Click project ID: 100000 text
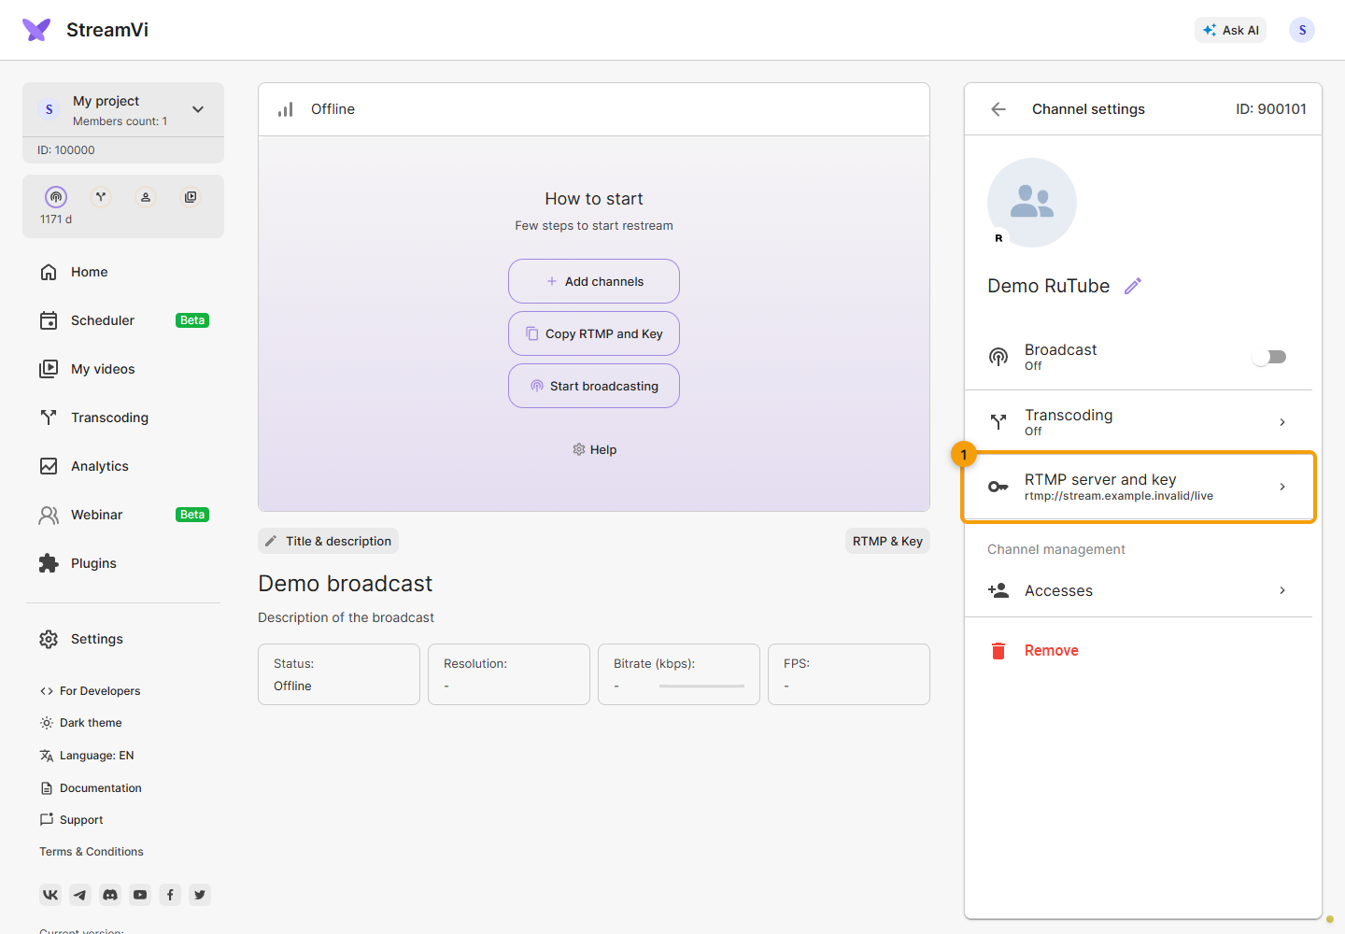 click(66, 150)
